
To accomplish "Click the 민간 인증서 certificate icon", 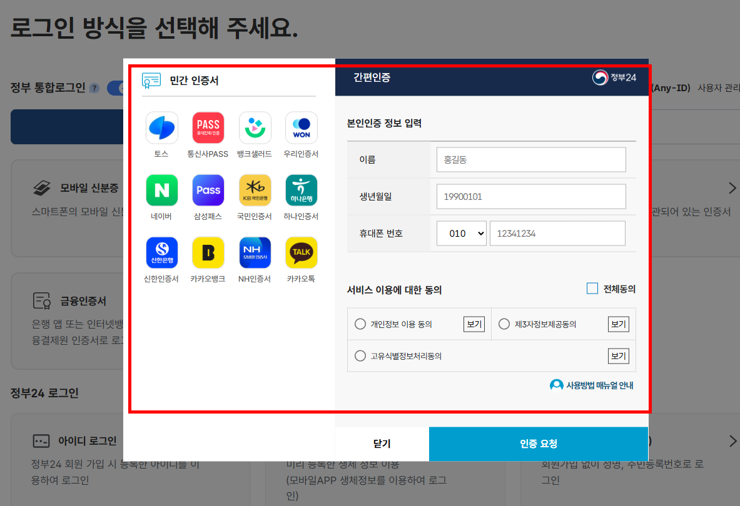I will (x=151, y=81).
